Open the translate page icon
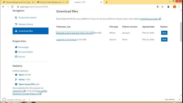The image size is (183, 103). [x=158, y=7]
